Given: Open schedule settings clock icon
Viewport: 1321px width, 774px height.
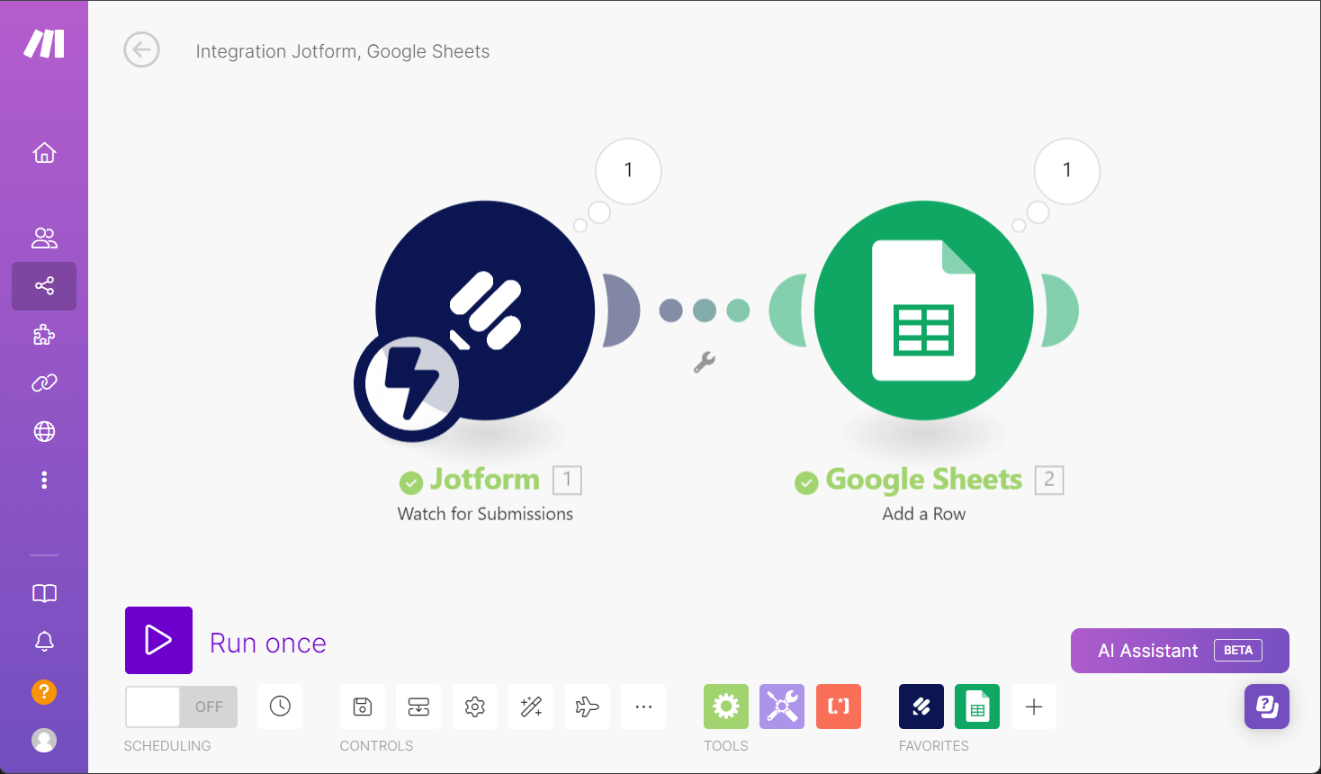Looking at the screenshot, I should 280,706.
